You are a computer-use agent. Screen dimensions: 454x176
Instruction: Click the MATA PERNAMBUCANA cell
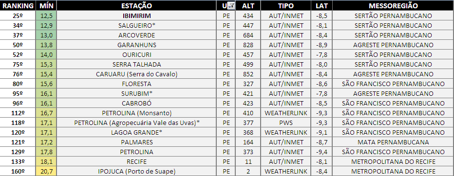[393, 142]
